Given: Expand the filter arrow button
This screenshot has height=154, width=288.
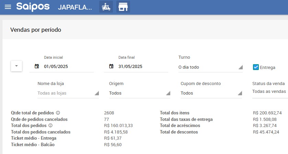Looking at the screenshot, I should tap(16, 66).
